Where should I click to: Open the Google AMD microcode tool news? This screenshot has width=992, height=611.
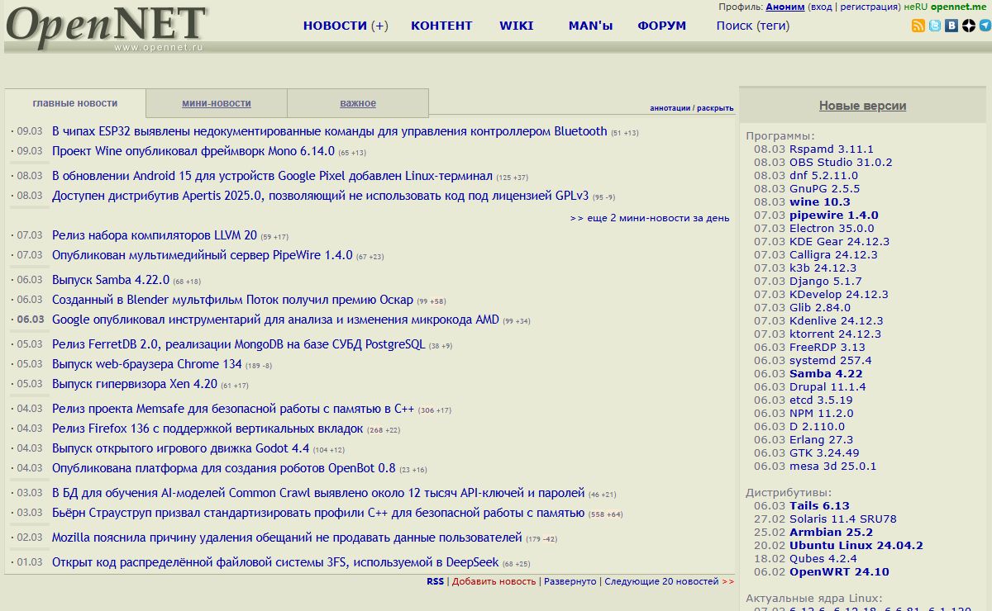275,320
